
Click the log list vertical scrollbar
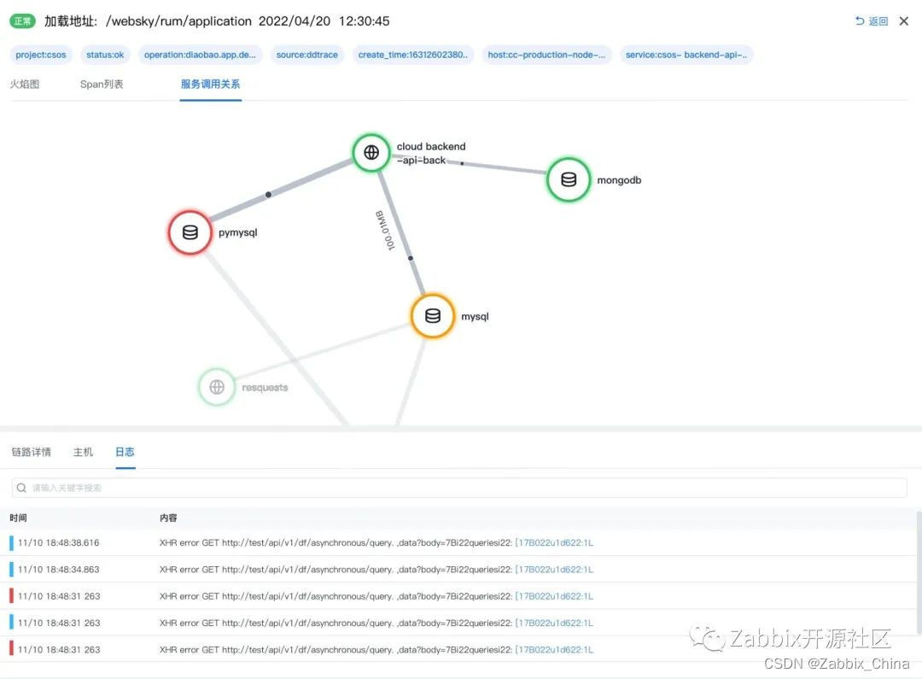click(x=919, y=572)
